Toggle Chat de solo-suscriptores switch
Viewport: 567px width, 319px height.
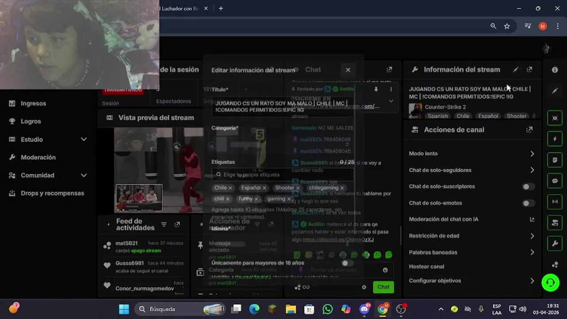click(528, 187)
